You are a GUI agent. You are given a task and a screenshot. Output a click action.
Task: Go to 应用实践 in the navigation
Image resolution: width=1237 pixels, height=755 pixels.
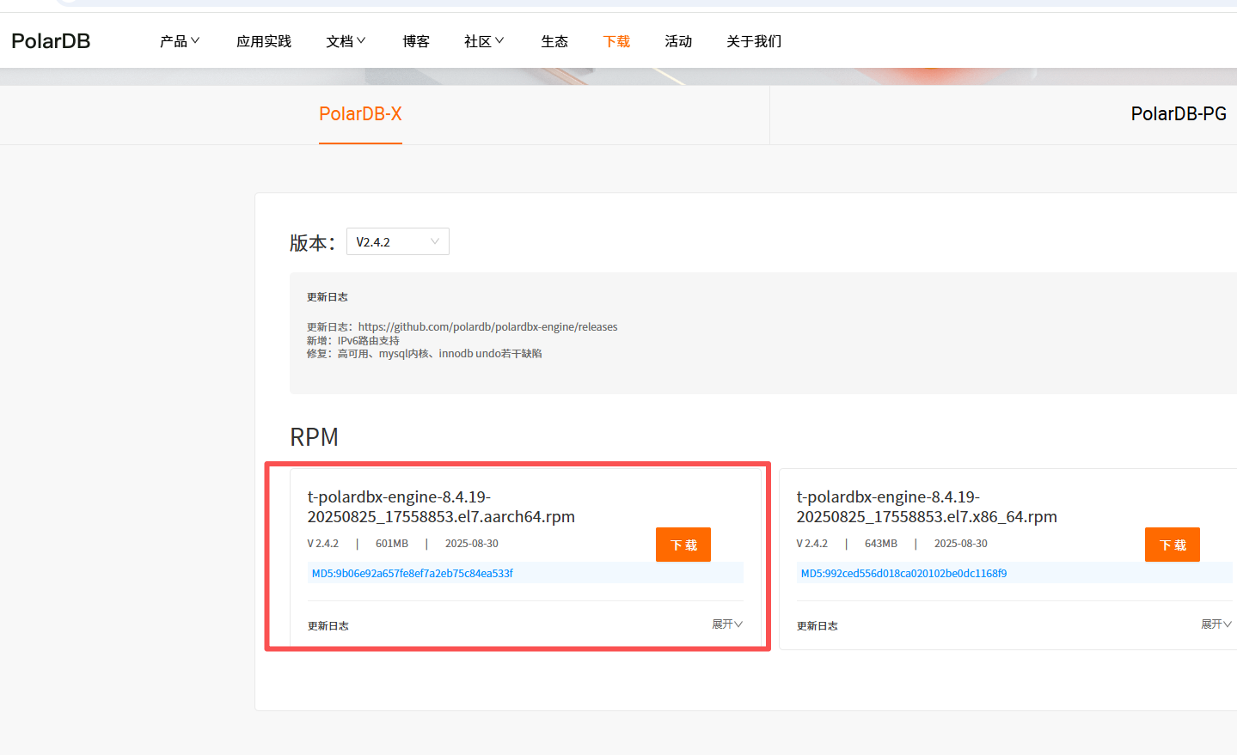pyautogui.click(x=264, y=41)
